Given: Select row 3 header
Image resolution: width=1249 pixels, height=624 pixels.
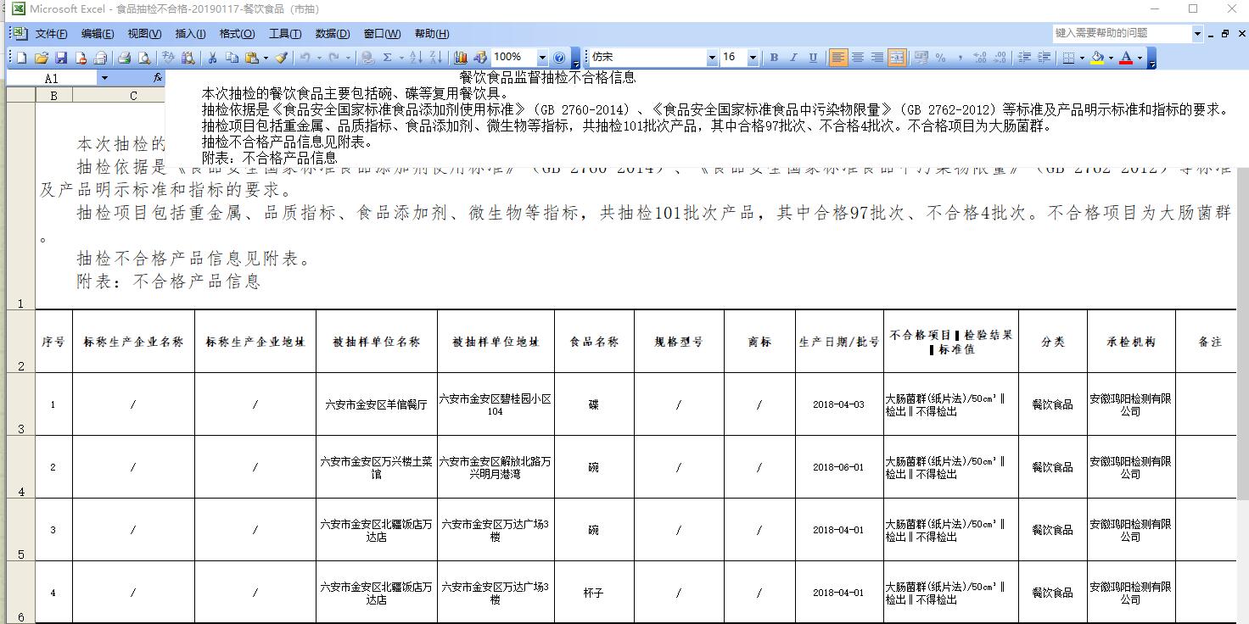Looking at the screenshot, I should [20, 404].
